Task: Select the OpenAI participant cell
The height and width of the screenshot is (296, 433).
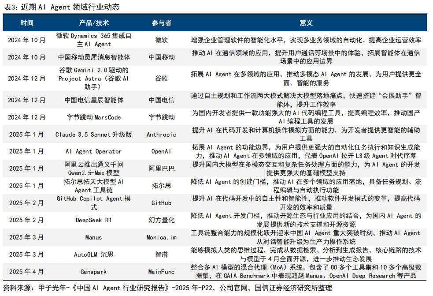Action: [x=162, y=151]
